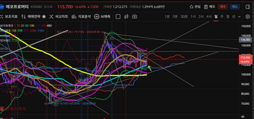This screenshot has width=254, height=119.
Task: Select the 주 weekly timeframe
Action: point(222,16)
